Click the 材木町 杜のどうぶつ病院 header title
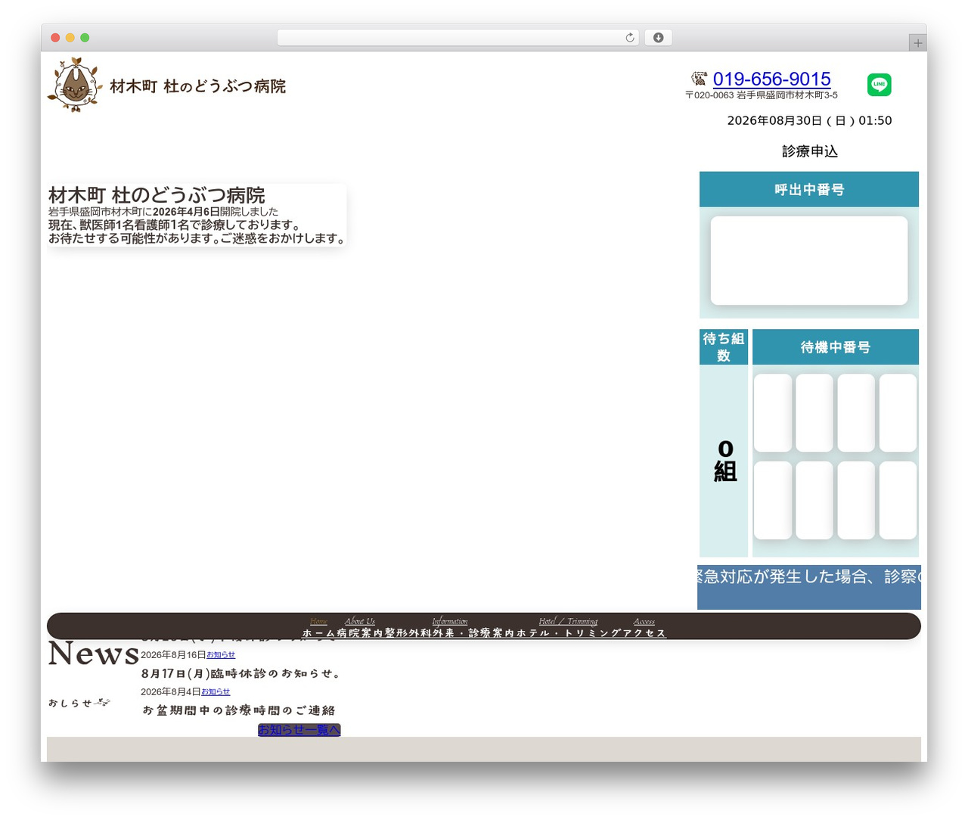 click(198, 86)
